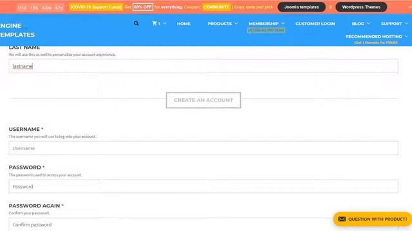This screenshot has width=412, height=231.
Task: Open the Support menu
Action: (x=391, y=24)
